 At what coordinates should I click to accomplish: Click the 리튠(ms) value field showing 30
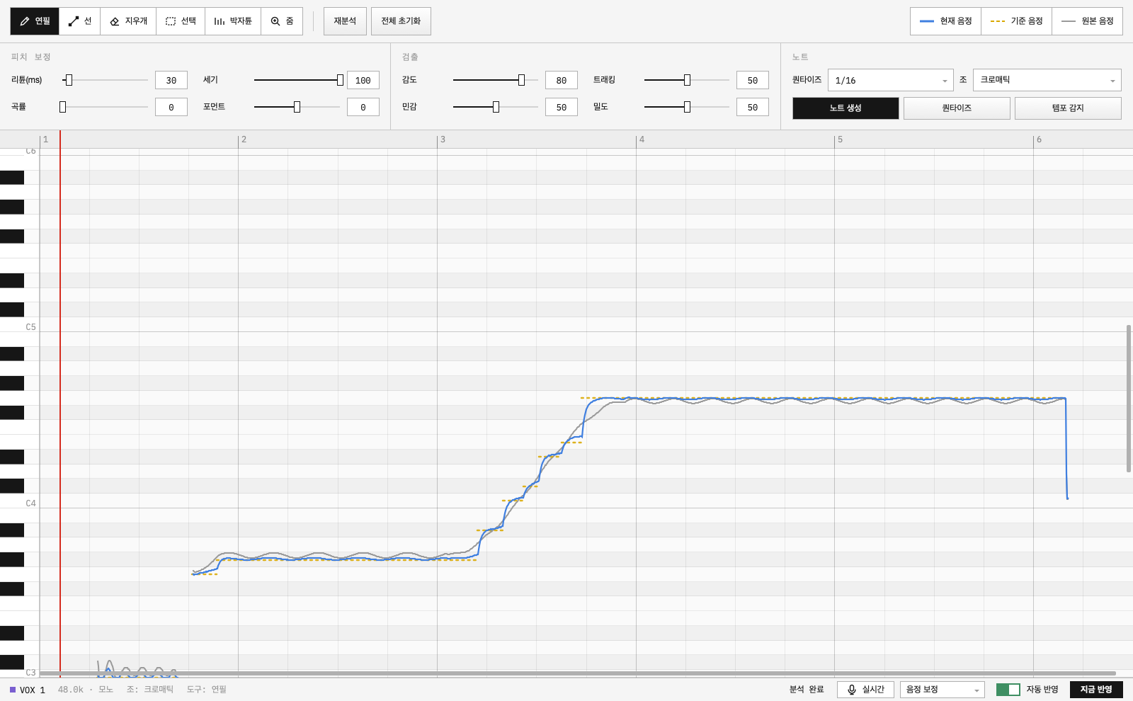click(171, 80)
